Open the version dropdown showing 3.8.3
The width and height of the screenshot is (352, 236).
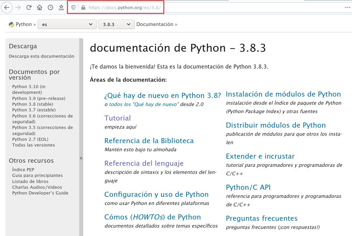click(x=116, y=24)
